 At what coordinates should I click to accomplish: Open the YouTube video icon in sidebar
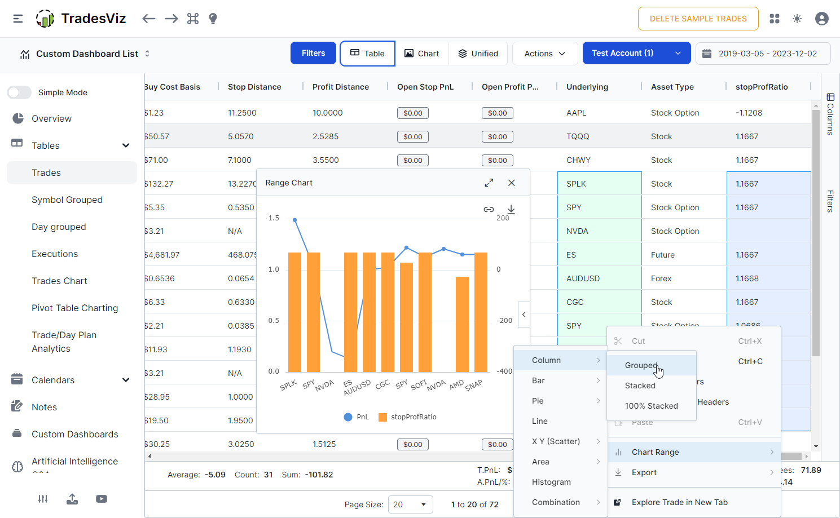click(102, 499)
